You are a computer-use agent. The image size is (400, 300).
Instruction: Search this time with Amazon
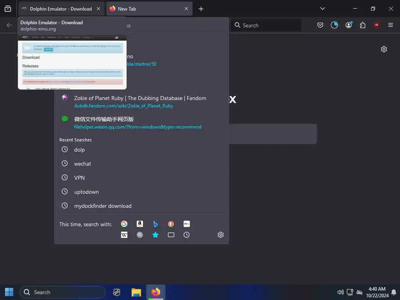[140, 224]
